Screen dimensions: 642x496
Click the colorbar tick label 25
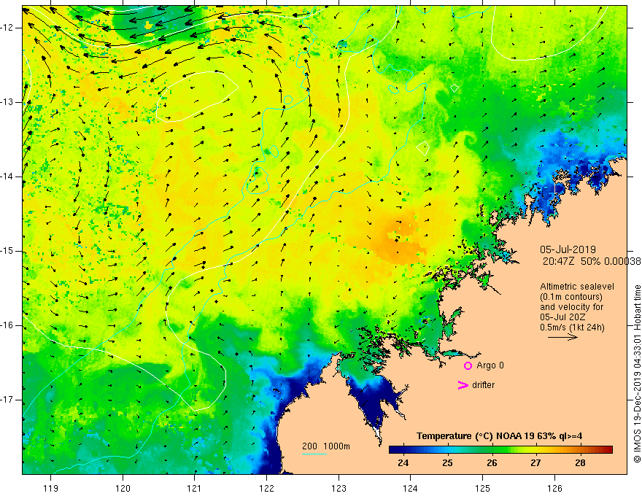pyautogui.click(x=447, y=463)
